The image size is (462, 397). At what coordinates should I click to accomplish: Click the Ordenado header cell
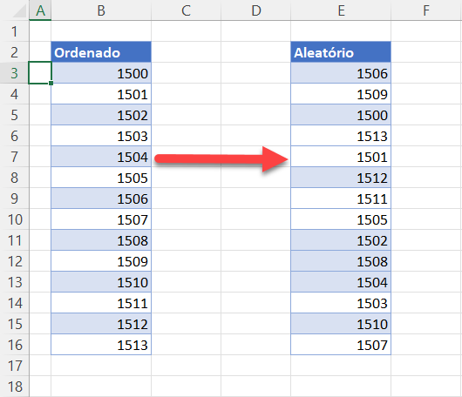[101, 52]
